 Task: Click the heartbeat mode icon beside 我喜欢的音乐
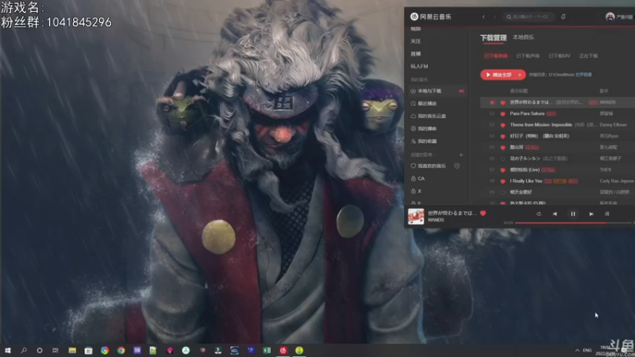[x=457, y=166]
